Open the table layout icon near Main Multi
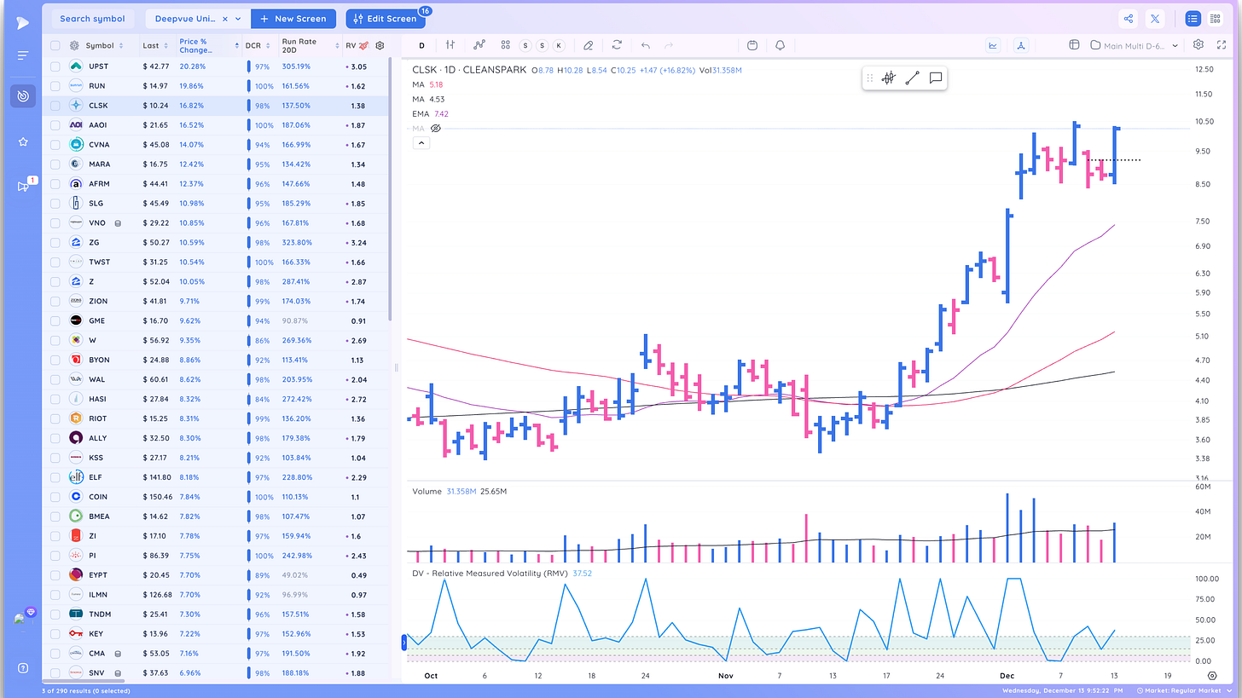 tap(1074, 45)
